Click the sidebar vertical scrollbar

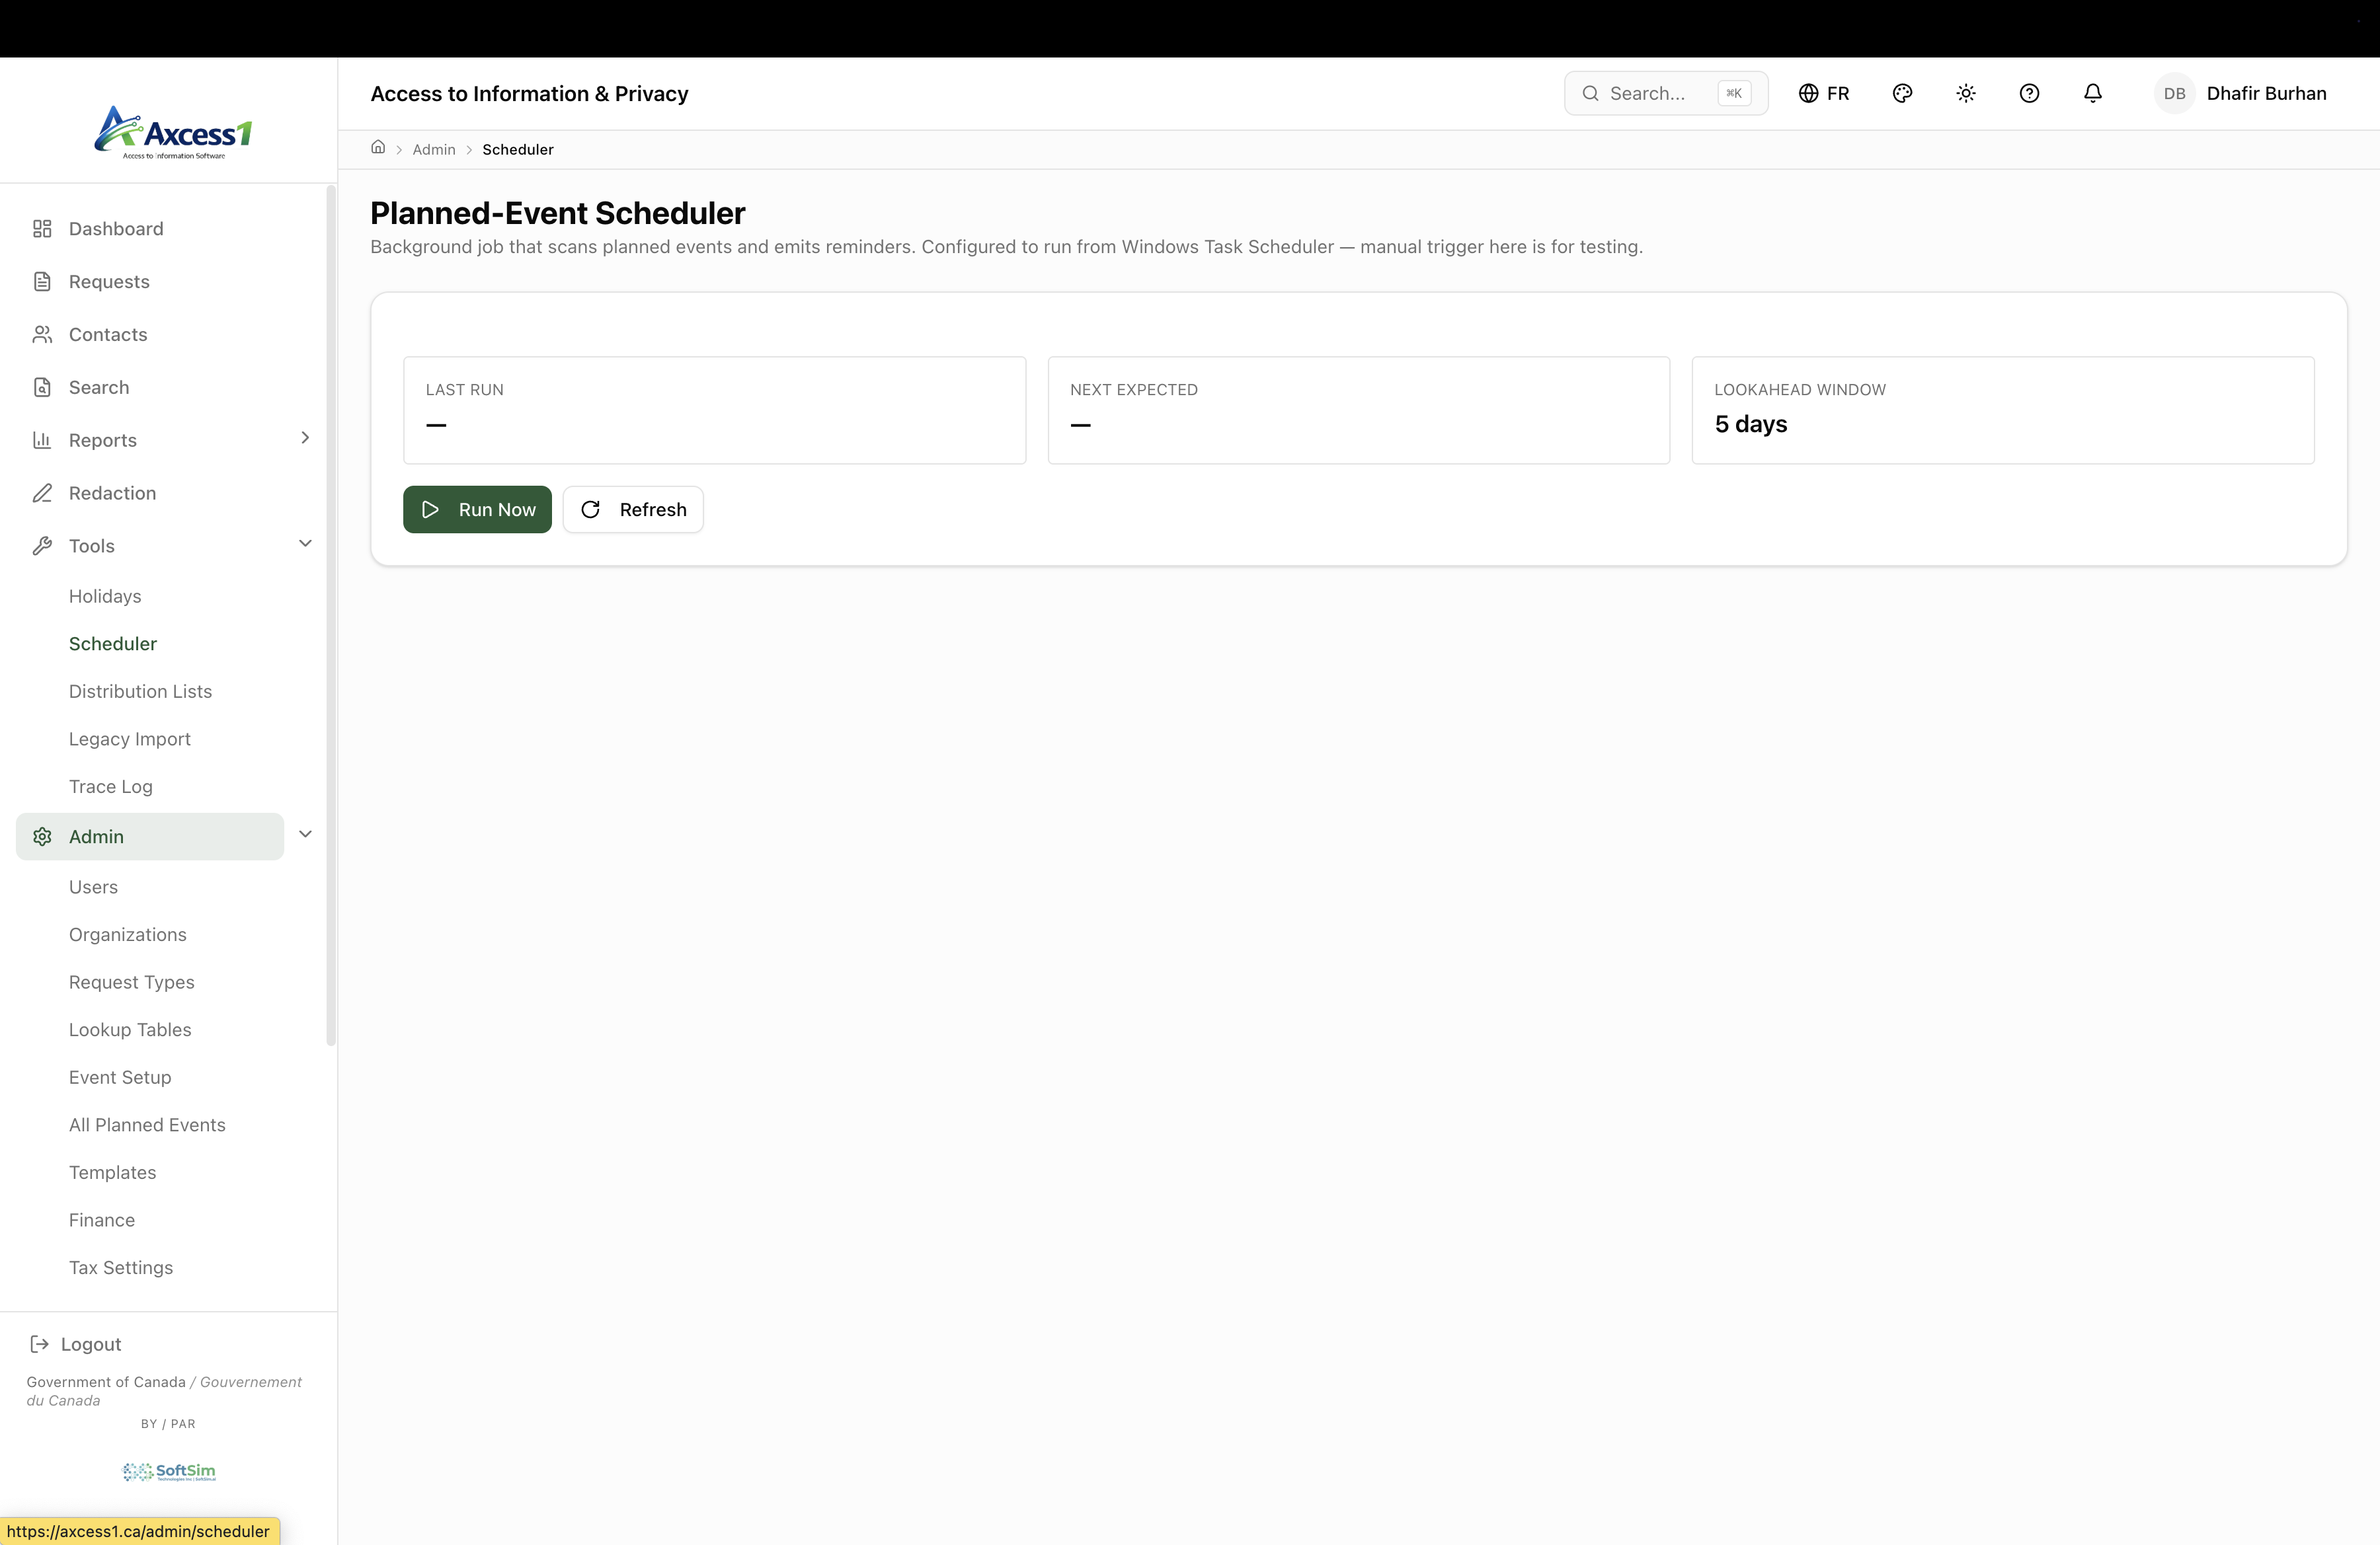click(331, 616)
